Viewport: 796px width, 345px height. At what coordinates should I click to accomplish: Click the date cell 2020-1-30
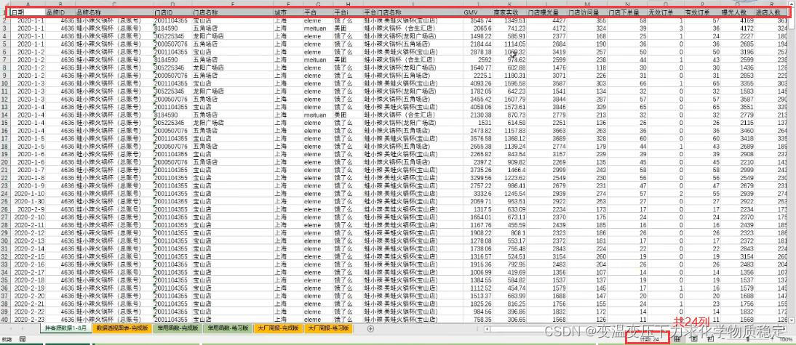(27, 201)
